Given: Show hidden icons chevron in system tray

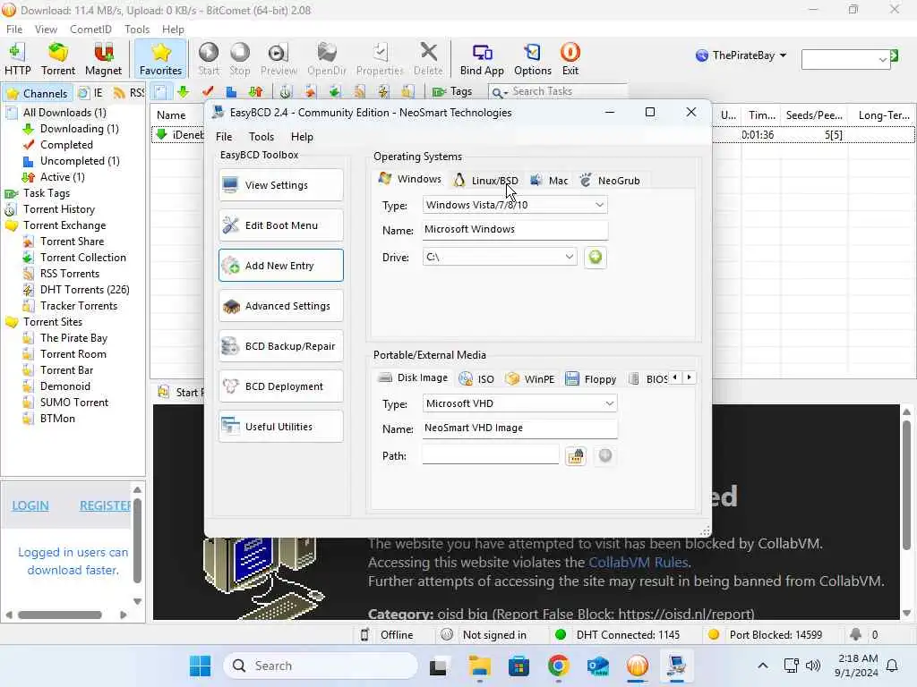Looking at the screenshot, I should tap(763, 666).
